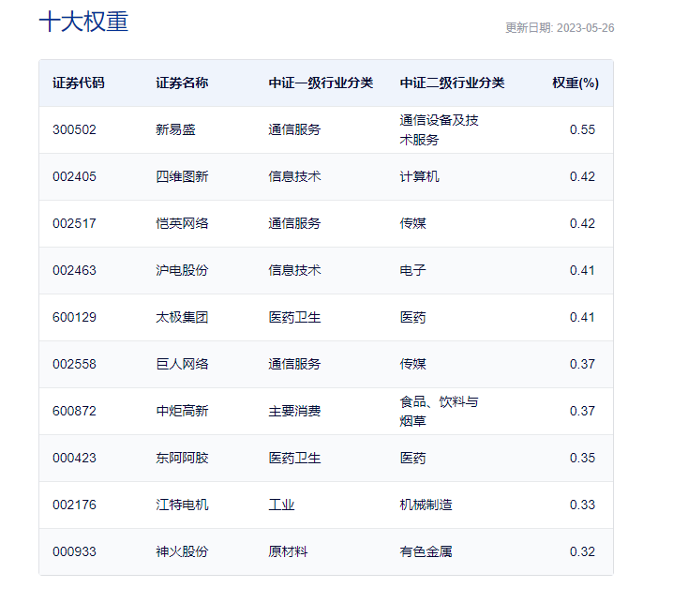Viewport: 688px width, 603px height.
Task: Select security code 600872
Action: (74, 411)
